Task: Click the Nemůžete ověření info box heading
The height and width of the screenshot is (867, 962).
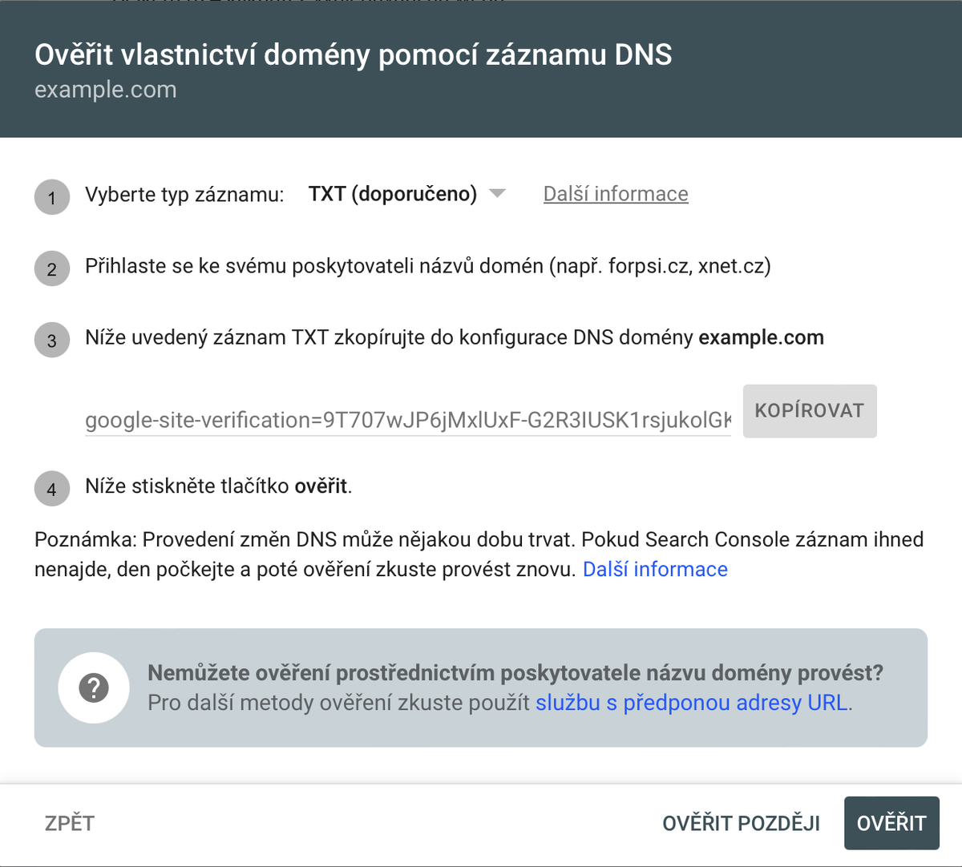Action: click(x=515, y=672)
